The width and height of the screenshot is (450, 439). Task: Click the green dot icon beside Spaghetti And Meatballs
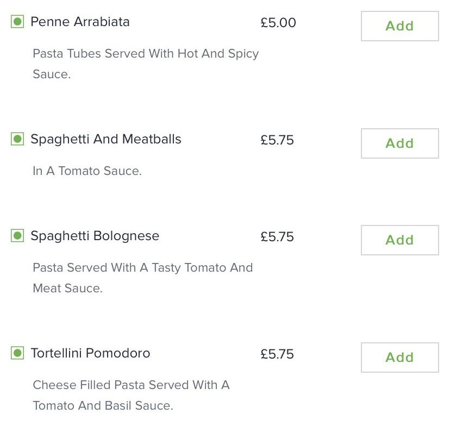17,139
